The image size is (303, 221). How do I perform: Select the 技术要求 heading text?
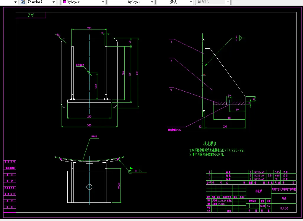[x=210, y=144]
